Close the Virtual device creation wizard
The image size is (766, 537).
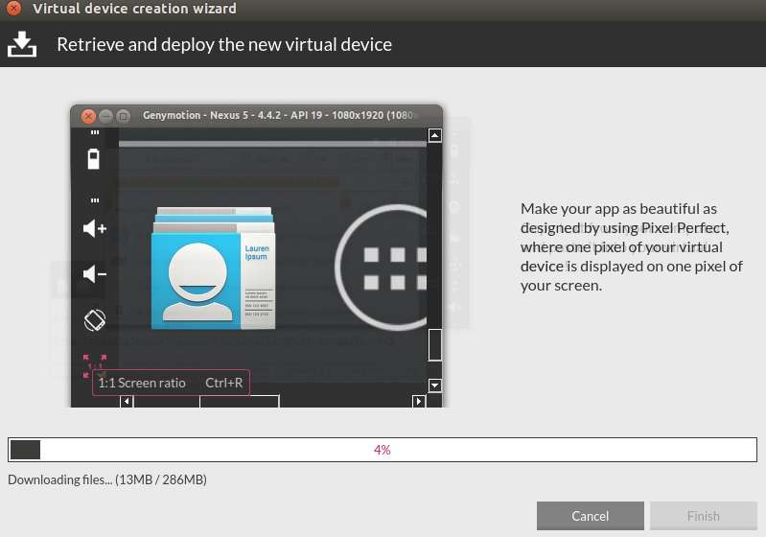(13, 8)
